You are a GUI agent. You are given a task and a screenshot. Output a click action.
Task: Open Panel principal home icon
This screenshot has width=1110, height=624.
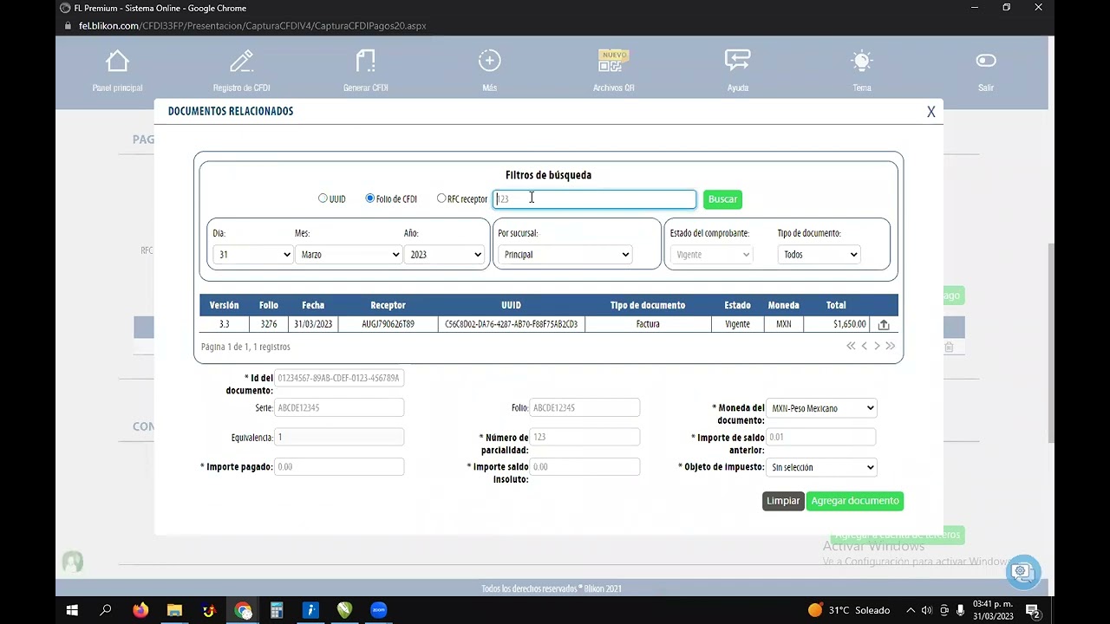click(x=117, y=62)
